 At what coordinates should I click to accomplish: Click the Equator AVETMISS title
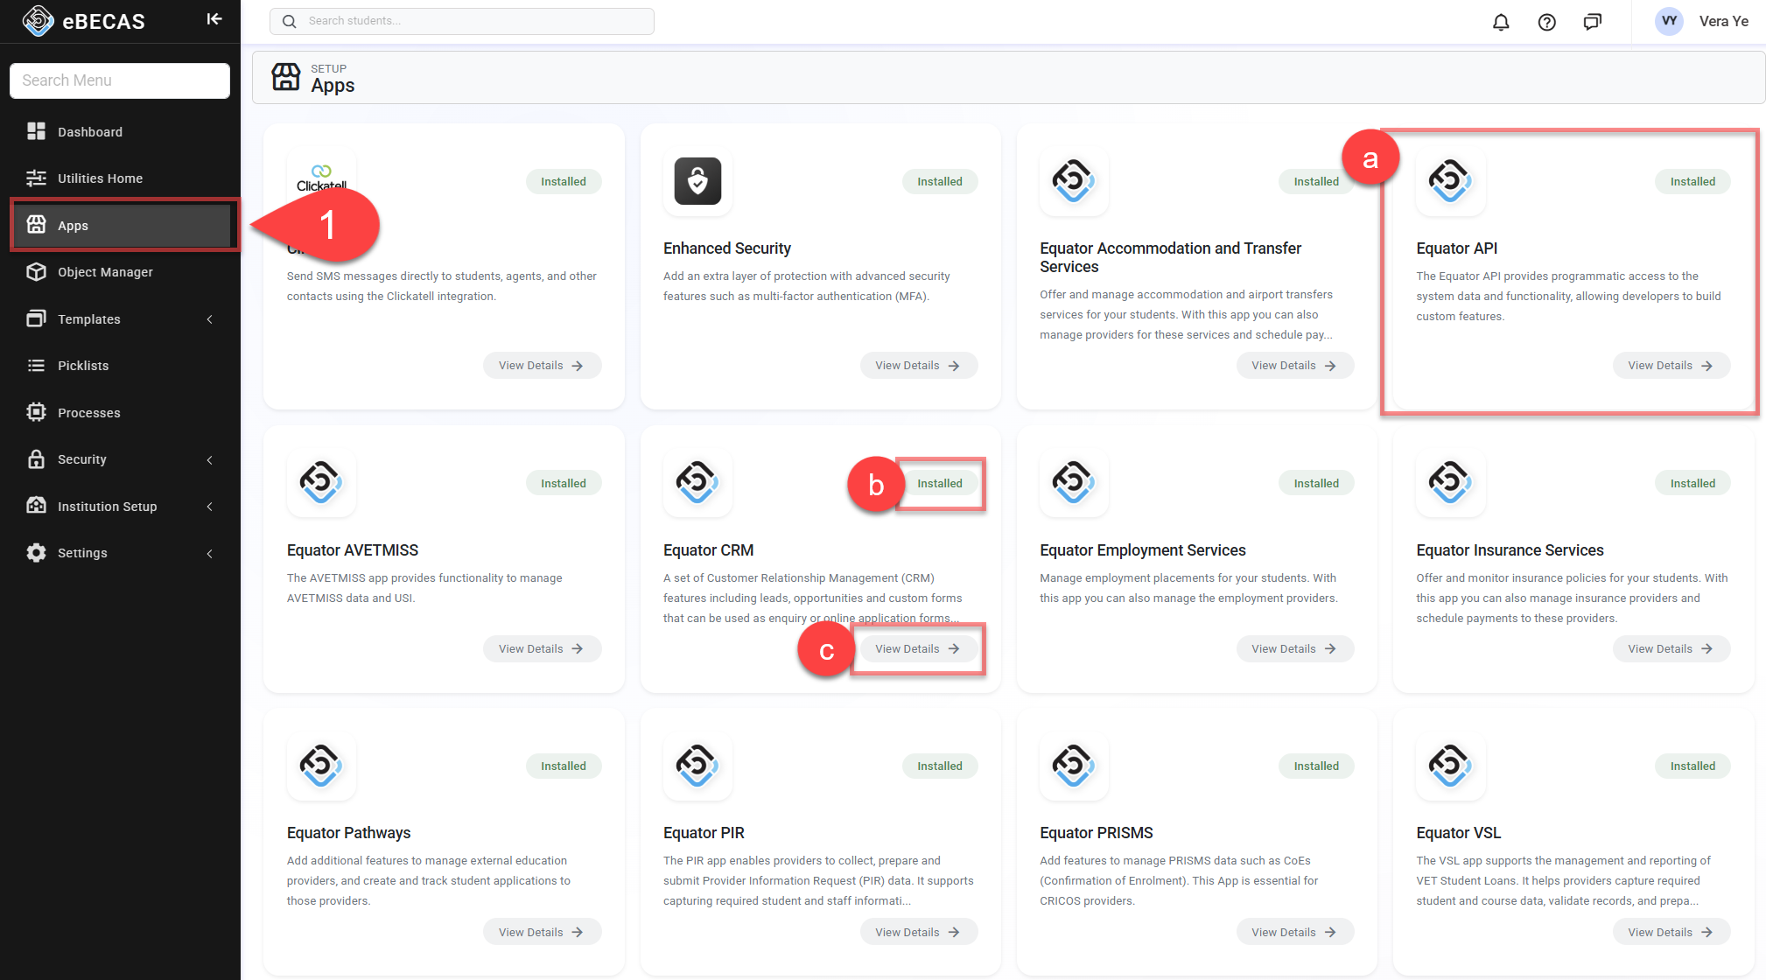click(x=353, y=550)
